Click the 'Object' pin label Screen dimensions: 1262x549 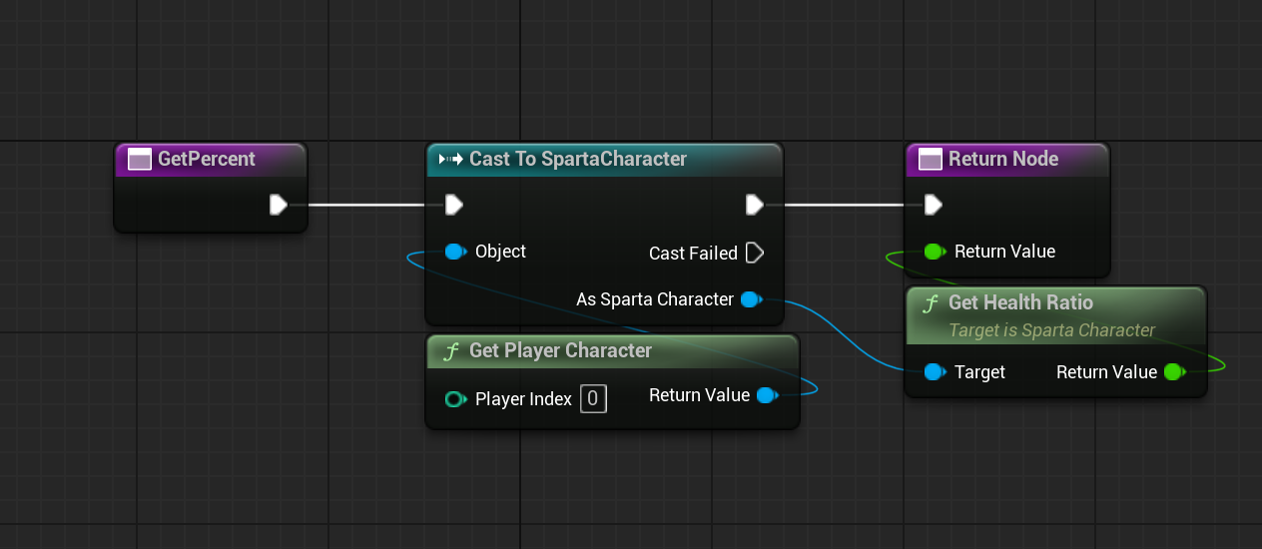point(500,252)
